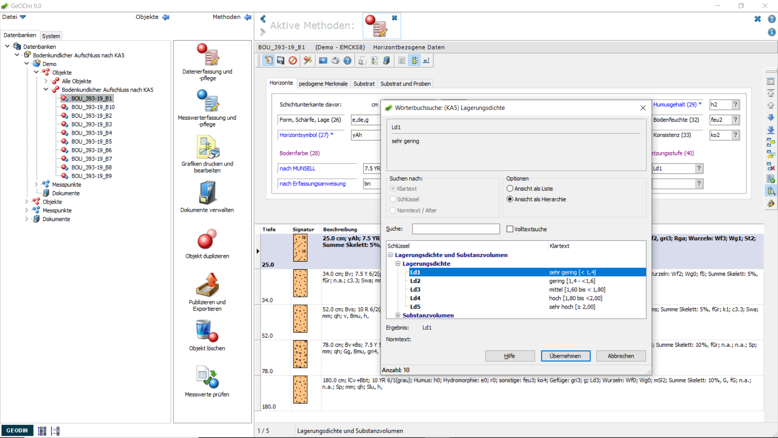Click the text list view toolbar icon
This screenshot has width=778, height=438.
(402, 60)
